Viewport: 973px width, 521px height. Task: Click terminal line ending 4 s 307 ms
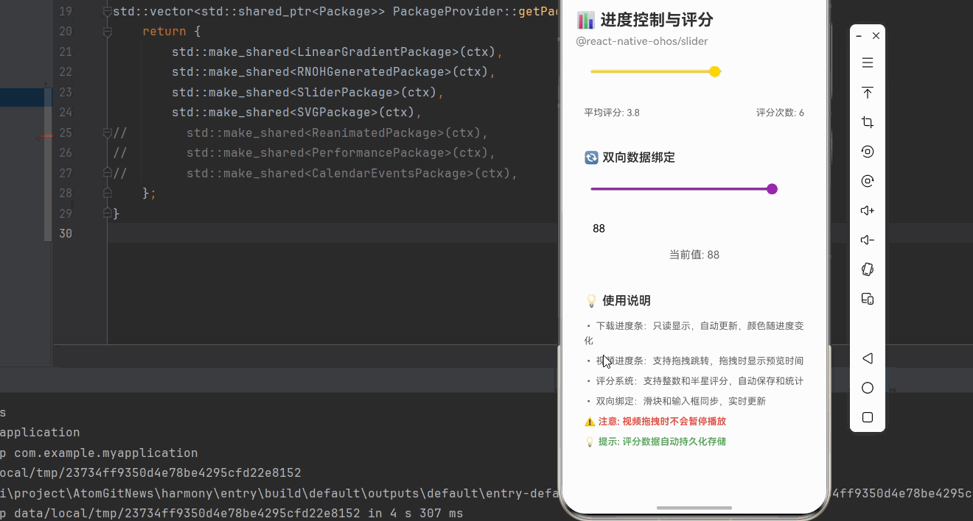(231, 513)
